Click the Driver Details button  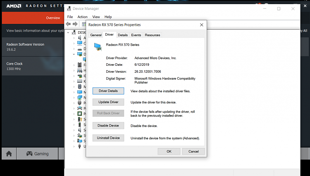pos(108,91)
